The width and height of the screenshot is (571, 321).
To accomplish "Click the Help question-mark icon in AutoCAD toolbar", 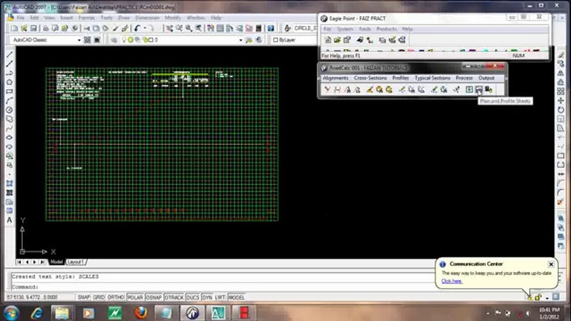I will 270,28.
